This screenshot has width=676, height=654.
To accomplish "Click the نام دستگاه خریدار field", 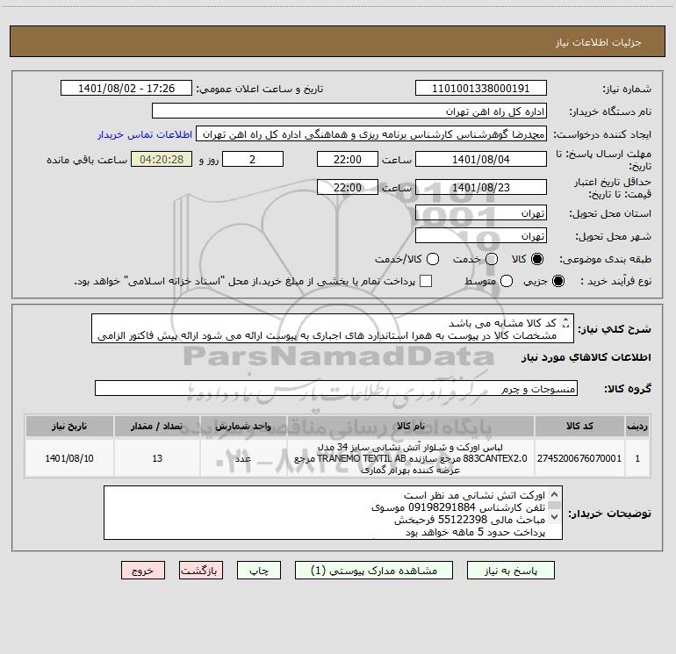I will coord(349,111).
